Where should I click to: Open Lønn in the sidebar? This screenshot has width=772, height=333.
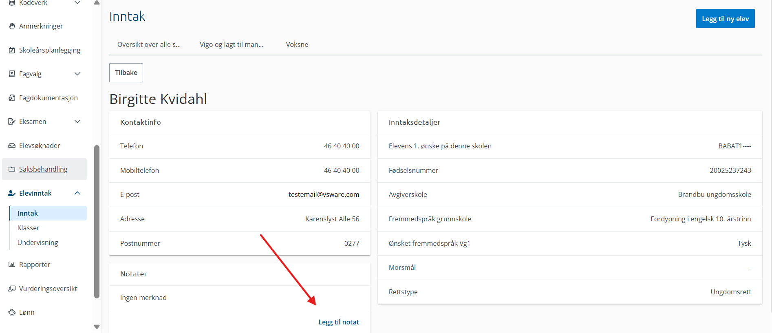click(x=27, y=312)
